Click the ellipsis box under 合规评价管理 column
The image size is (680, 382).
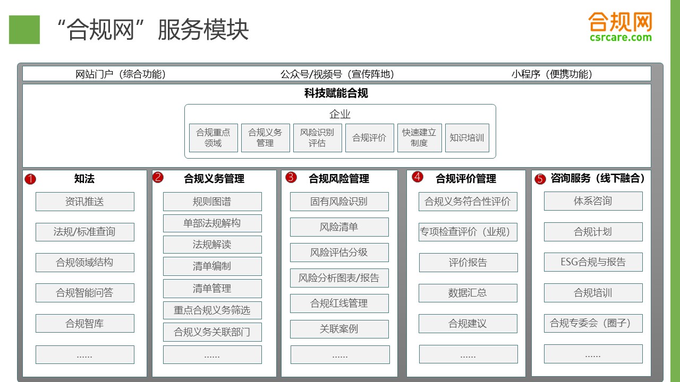[x=469, y=354]
